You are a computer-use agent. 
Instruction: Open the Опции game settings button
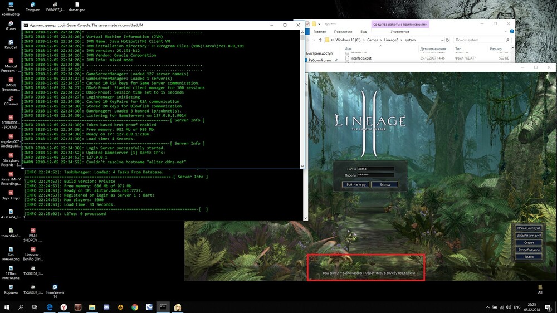click(x=529, y=243)
